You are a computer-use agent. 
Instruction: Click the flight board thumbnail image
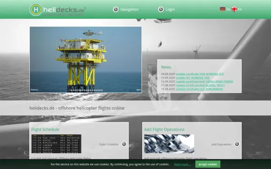click(56, 144)
